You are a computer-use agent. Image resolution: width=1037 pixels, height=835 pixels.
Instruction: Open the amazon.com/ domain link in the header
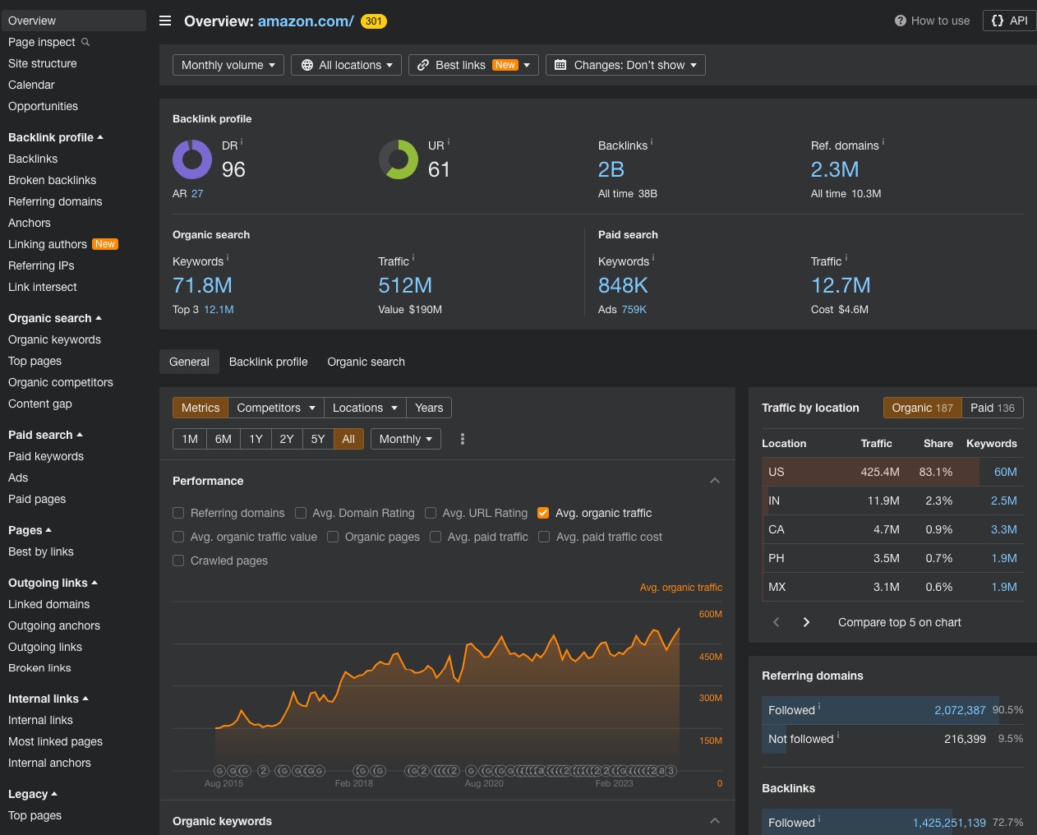306,21
